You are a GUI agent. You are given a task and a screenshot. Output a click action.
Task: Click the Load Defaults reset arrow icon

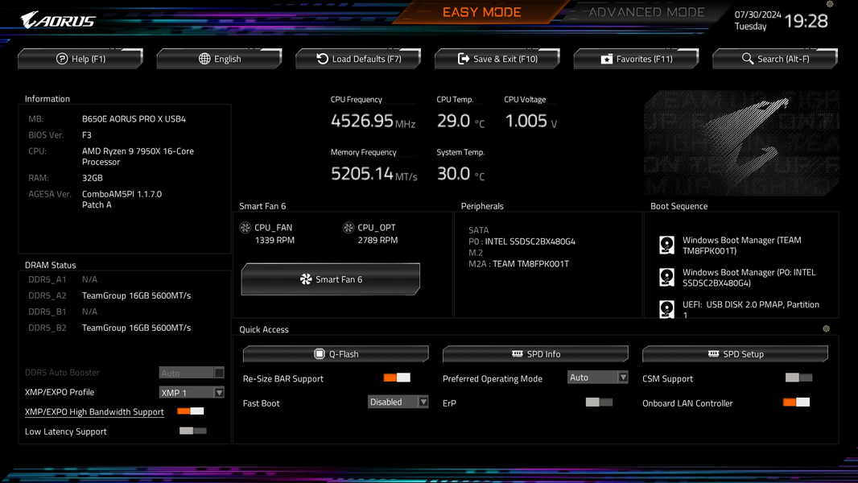[x=322, y=59]
